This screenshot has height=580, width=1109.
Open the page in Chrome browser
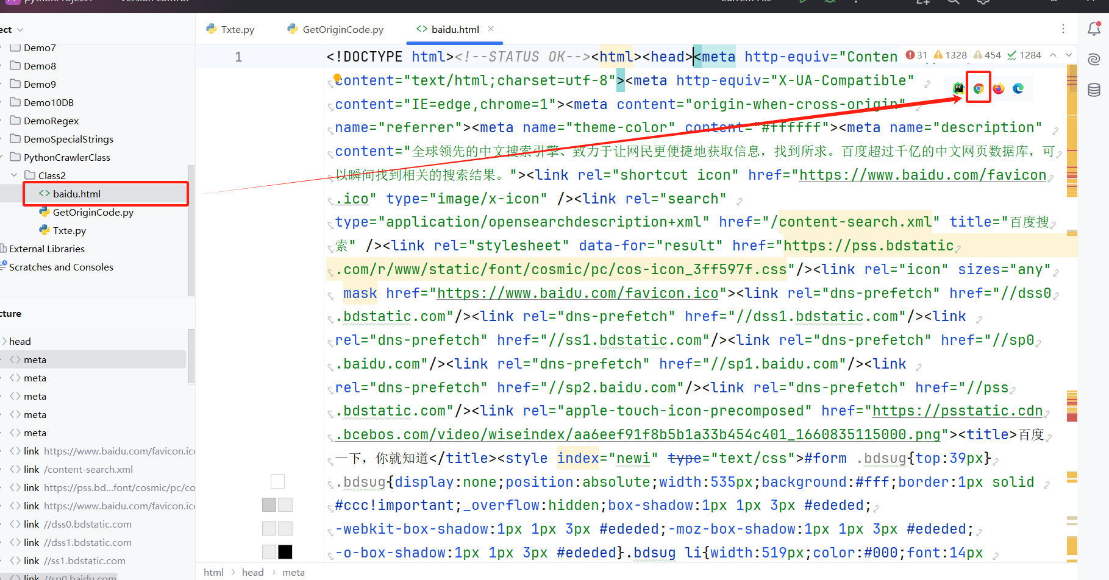point(979,88)
